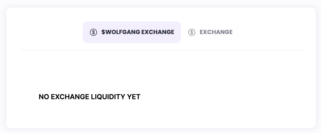
Task: Click the gray dollar icon beside EXCHANGE
Action: 192,32
